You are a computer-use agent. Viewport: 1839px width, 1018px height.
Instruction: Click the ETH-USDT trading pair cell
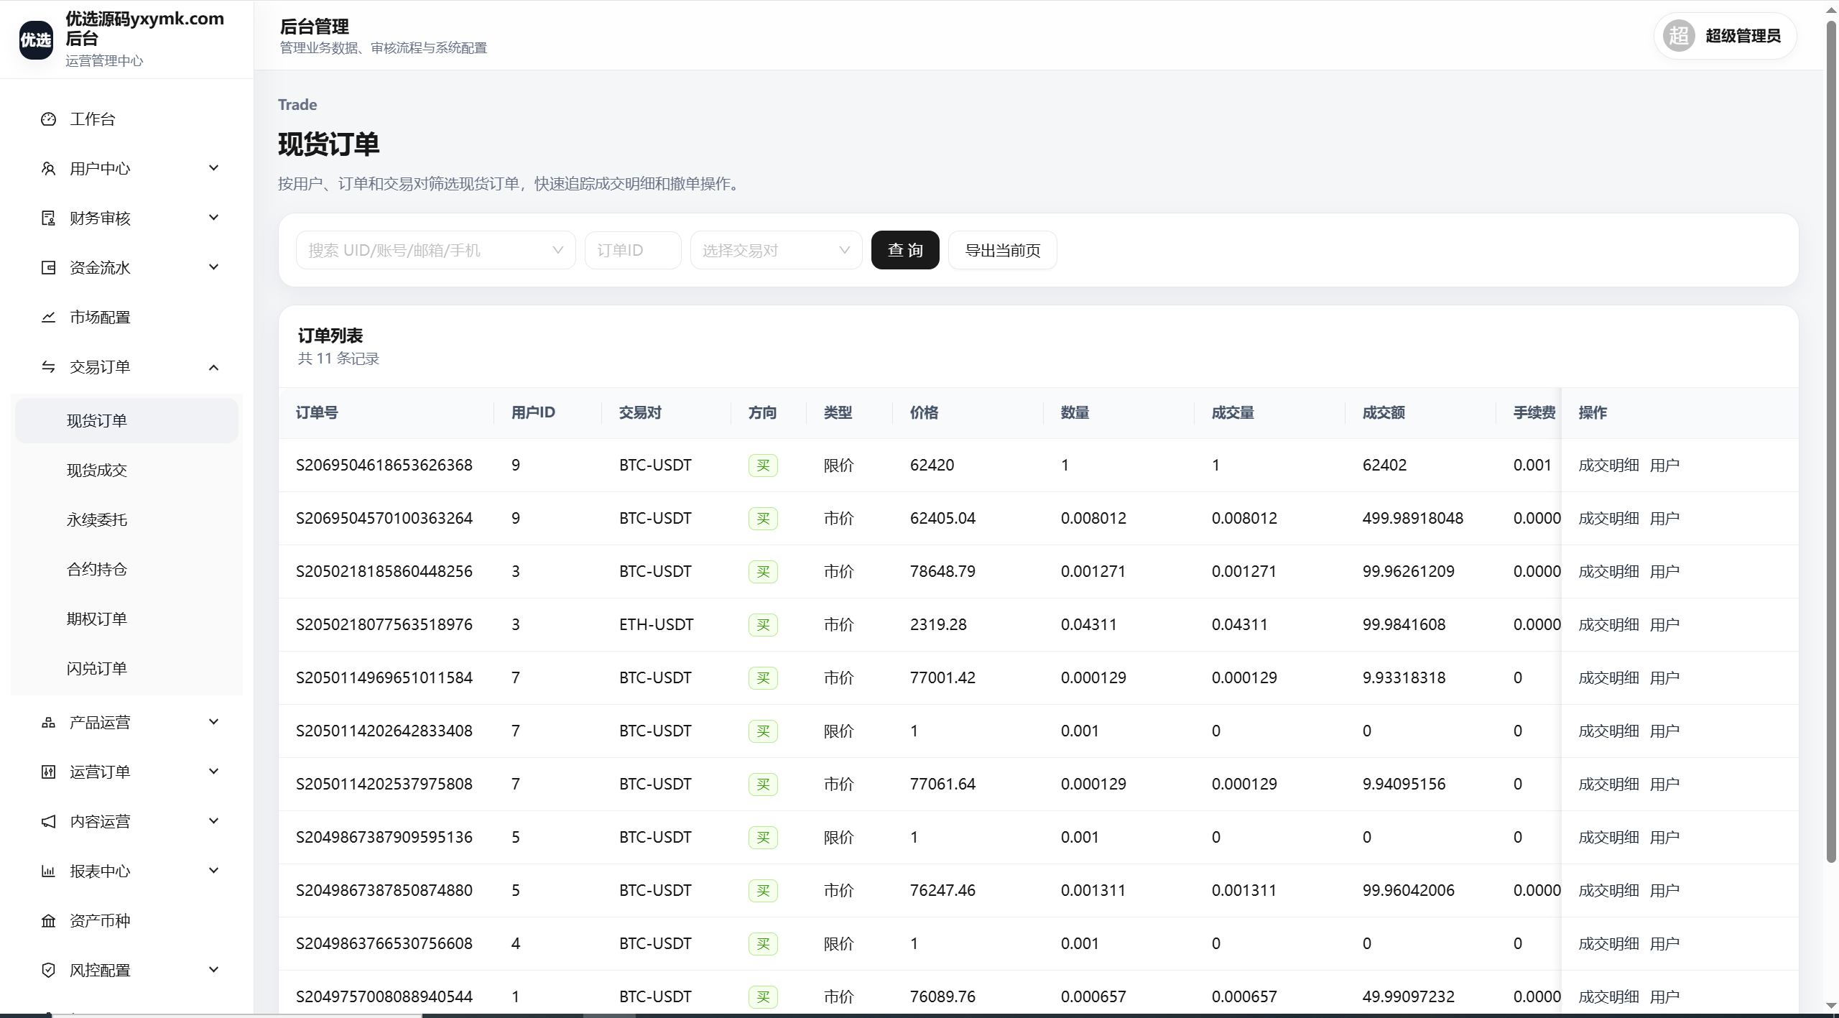coord(656,625)
